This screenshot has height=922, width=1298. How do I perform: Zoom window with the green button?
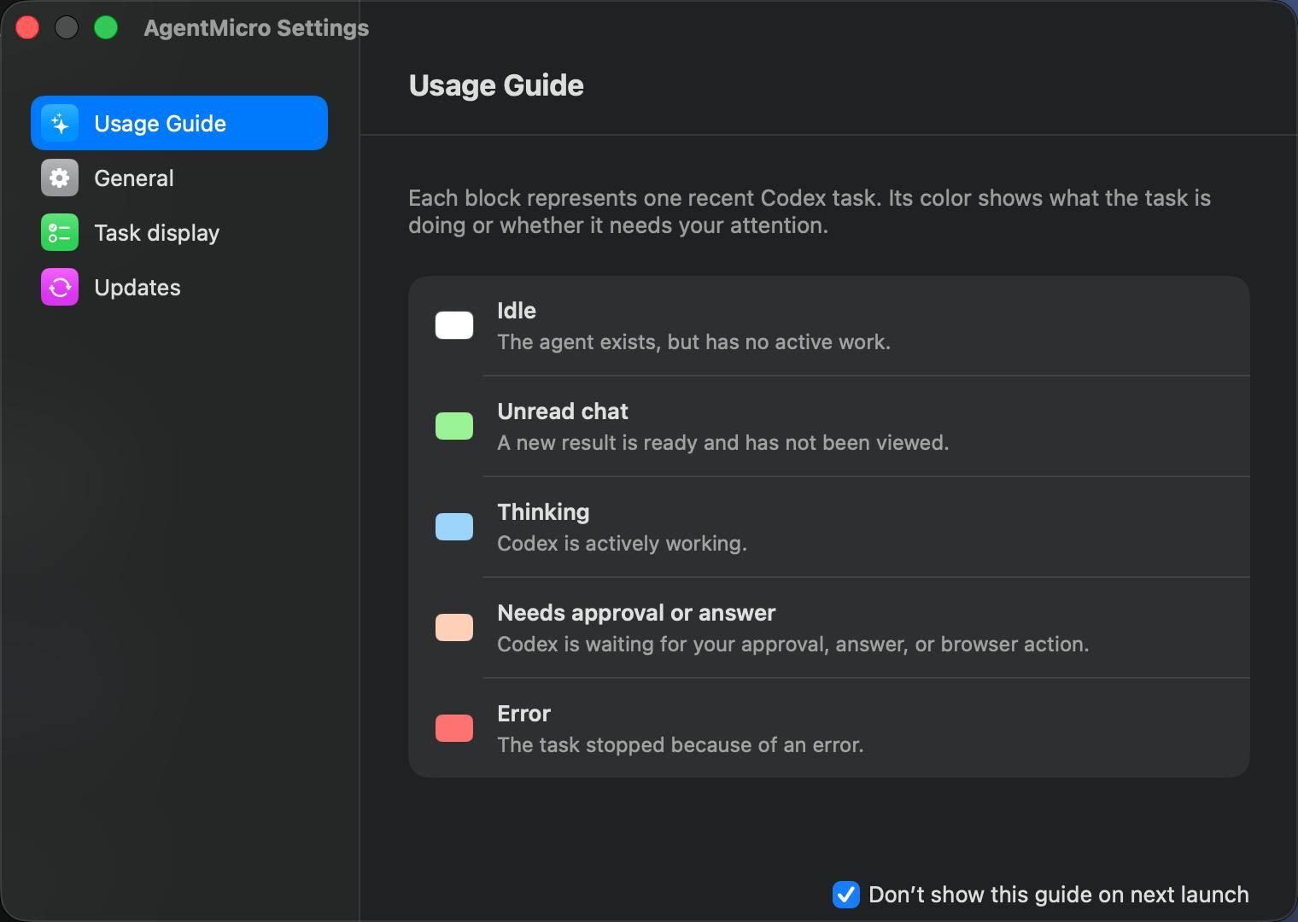coord(106,28)
